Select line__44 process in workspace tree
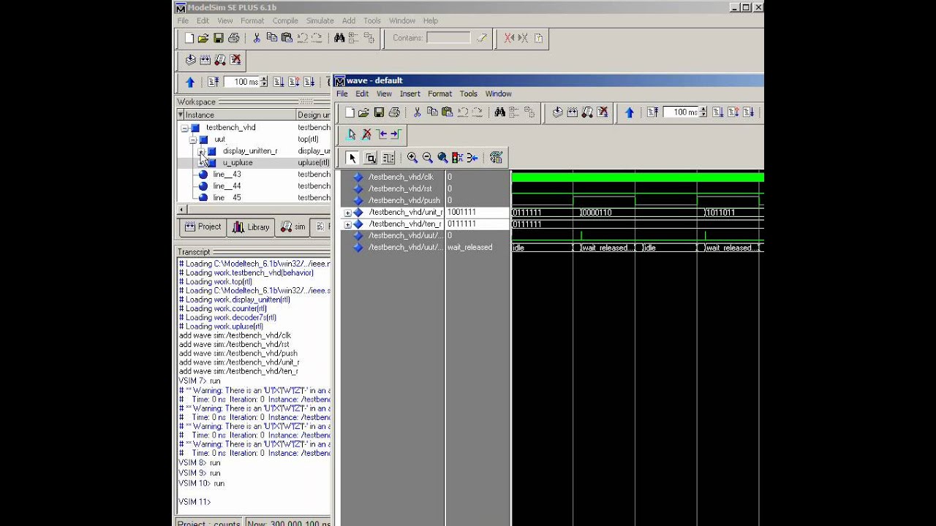 [227, 186]
